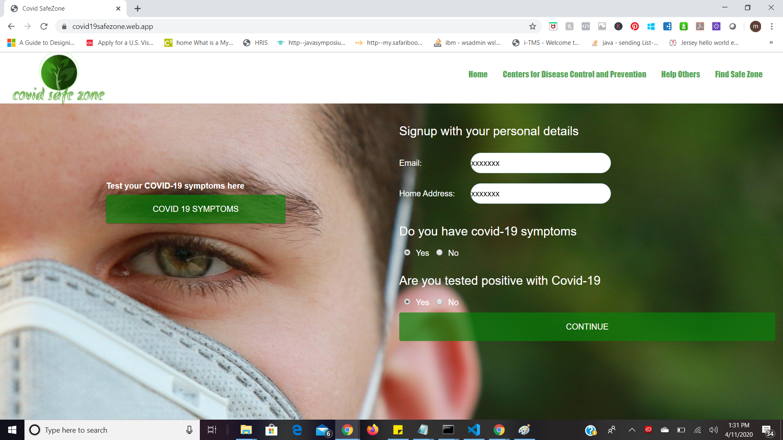
Task: Open the Pinterest extension icon
Action: [635, 26]
